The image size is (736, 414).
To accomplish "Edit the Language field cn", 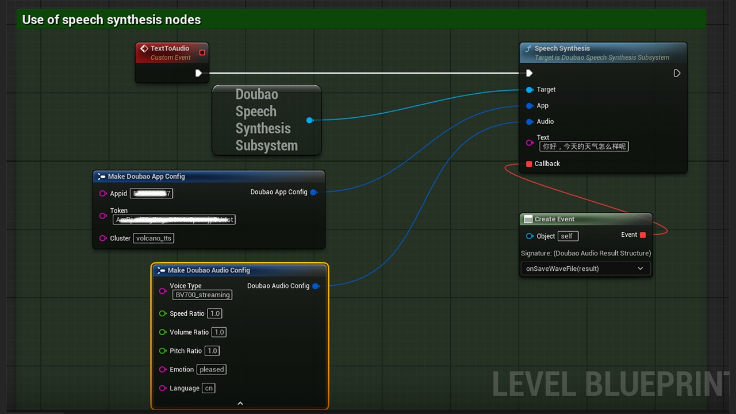I will 209,388.
